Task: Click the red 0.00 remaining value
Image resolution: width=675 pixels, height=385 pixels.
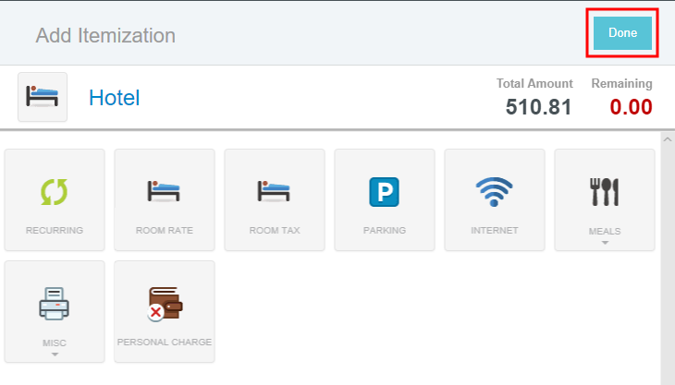Action: pos(631,106)
